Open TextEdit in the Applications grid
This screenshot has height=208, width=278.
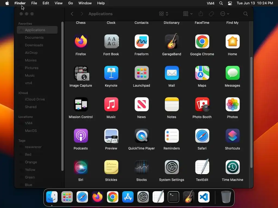tap(202, 167)
